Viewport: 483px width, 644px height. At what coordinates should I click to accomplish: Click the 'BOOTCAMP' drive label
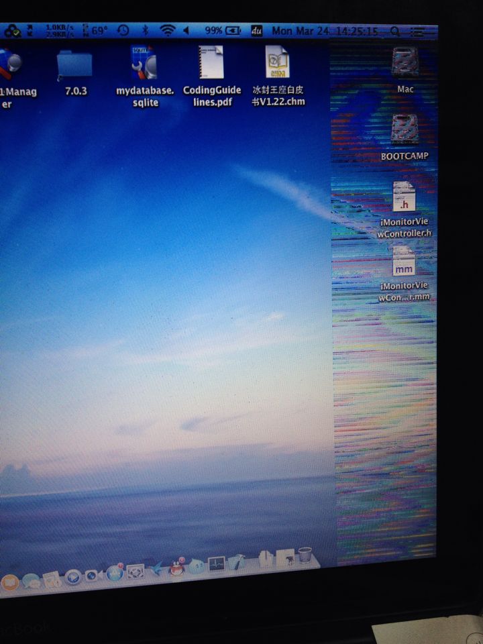[x=405, y=156]
